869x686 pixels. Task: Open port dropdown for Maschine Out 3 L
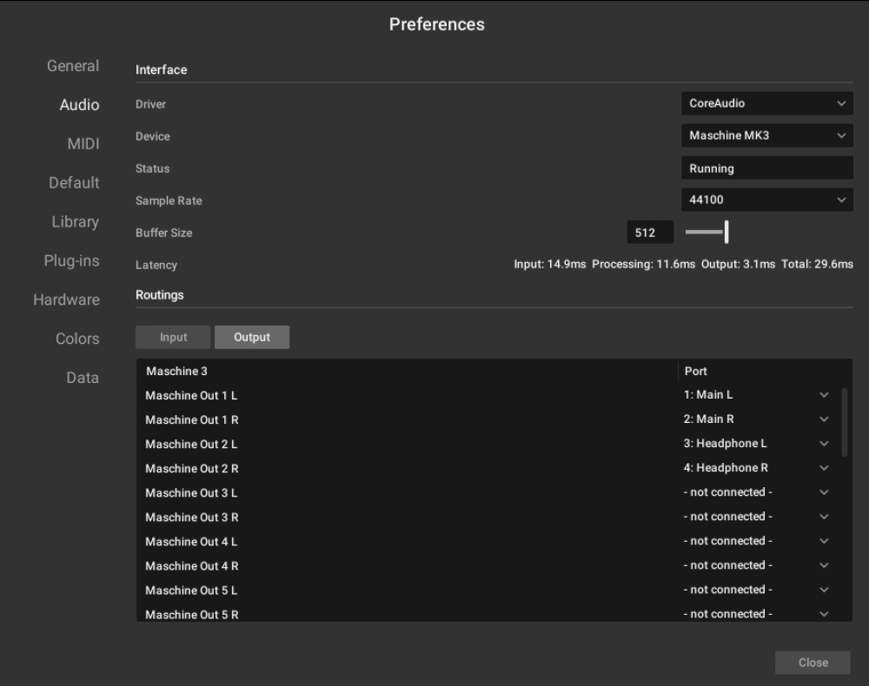756,492
